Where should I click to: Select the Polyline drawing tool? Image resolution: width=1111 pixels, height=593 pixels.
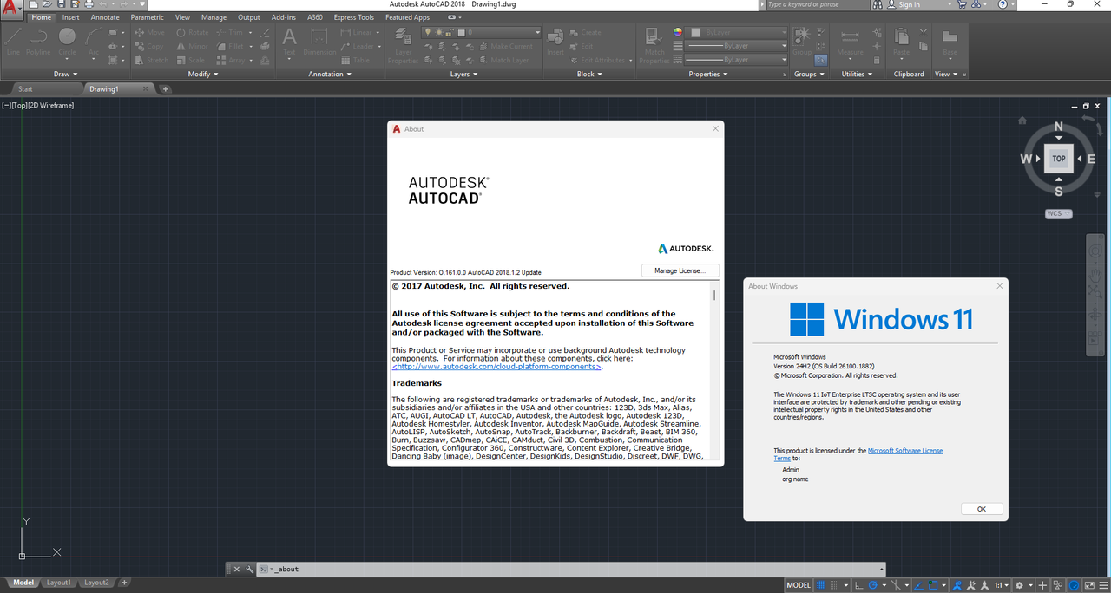38,42
